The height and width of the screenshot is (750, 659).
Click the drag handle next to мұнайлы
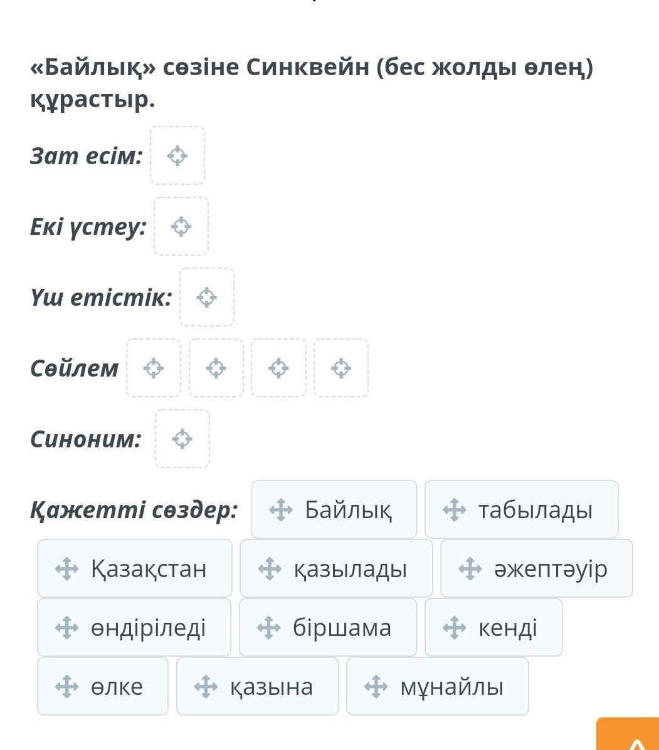click(376, 687)
